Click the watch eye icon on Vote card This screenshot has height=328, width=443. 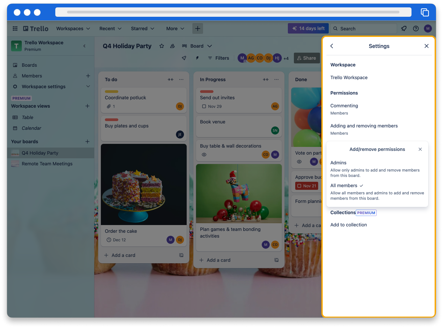[299, 162]
